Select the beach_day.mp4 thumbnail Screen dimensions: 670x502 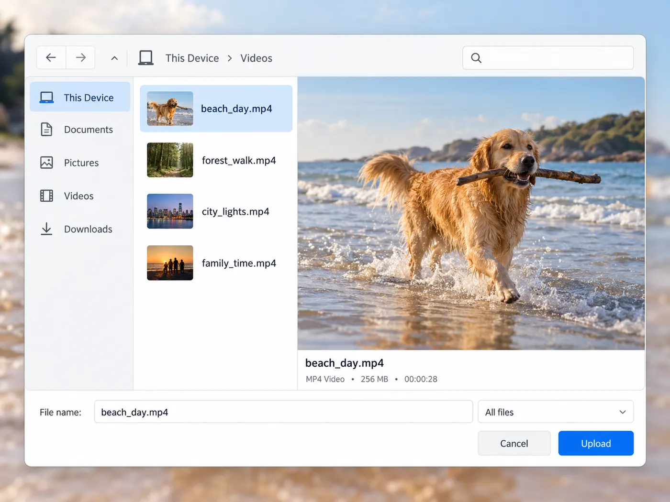tap(170, 109)
